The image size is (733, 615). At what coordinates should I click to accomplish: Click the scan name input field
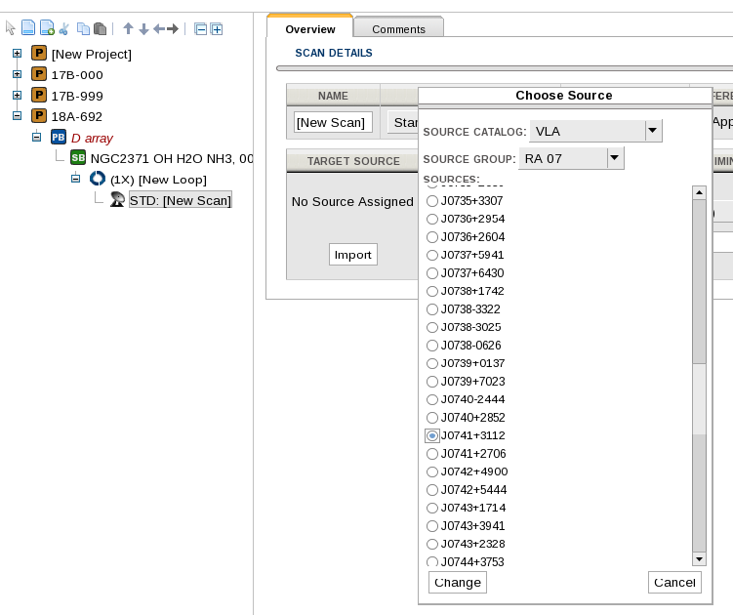coord(333,122)
